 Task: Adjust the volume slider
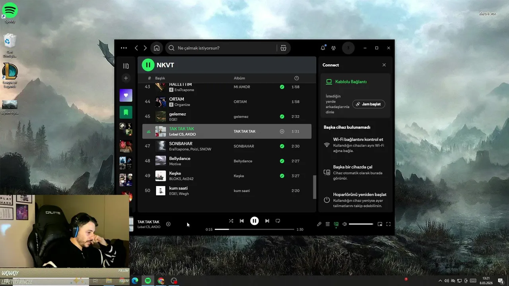[361, 224]
